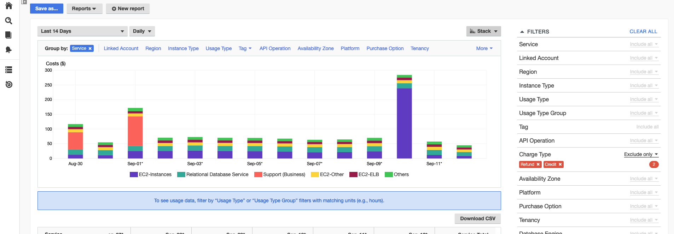This screenshot has width=674, height=234.
Task: Open Linked Account filter Include all dropdown
Action: tap(644, 58)
